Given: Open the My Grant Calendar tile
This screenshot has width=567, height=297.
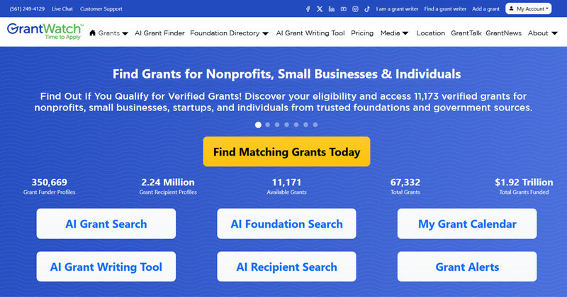Looking at the screenshot, I should 467,224.
